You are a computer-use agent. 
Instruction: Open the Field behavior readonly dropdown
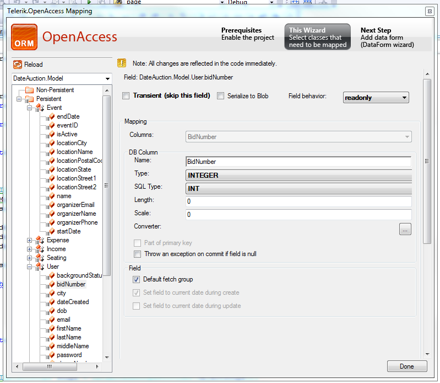click(x=376, y=98)
